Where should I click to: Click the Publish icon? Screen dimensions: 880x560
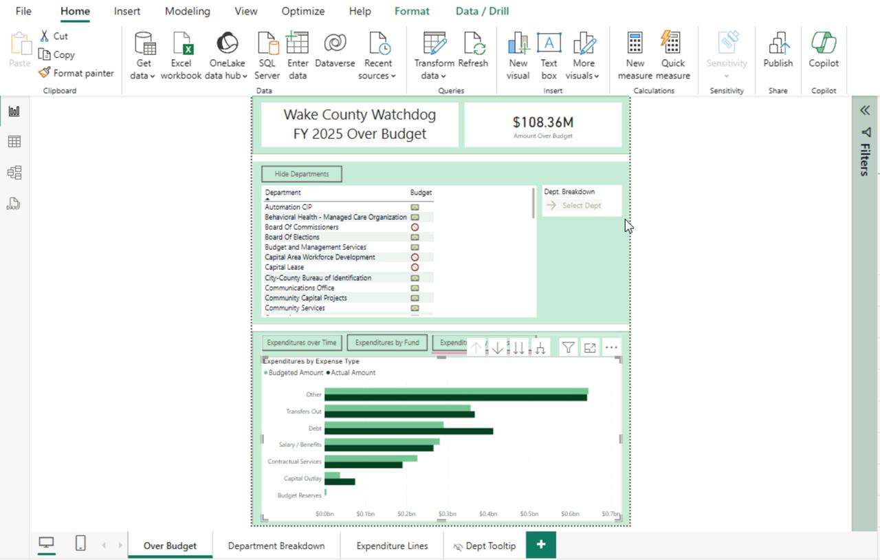pos(778,51)
